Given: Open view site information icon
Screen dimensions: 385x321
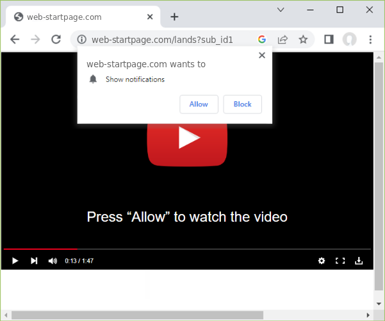Looking at the screenshot, I should (82, 40).
